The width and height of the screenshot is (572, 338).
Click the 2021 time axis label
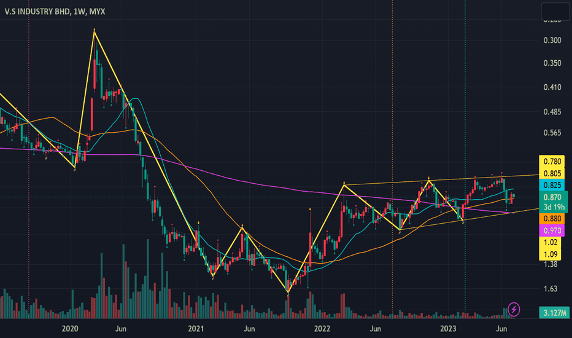click(196, 329)
